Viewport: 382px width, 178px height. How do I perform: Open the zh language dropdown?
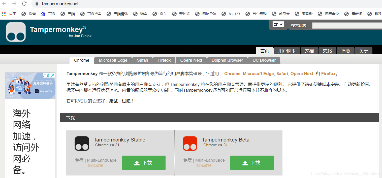click(278, 24)
